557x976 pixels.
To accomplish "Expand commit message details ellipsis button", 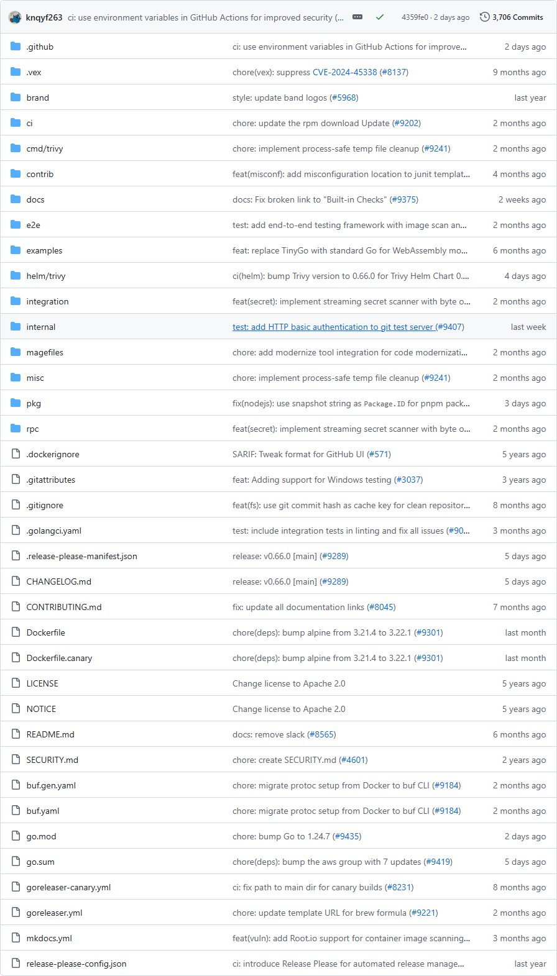I will 357,17.
